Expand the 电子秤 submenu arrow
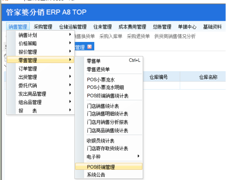Viewport: 226px width, 180px height. [x=138, y=156]
